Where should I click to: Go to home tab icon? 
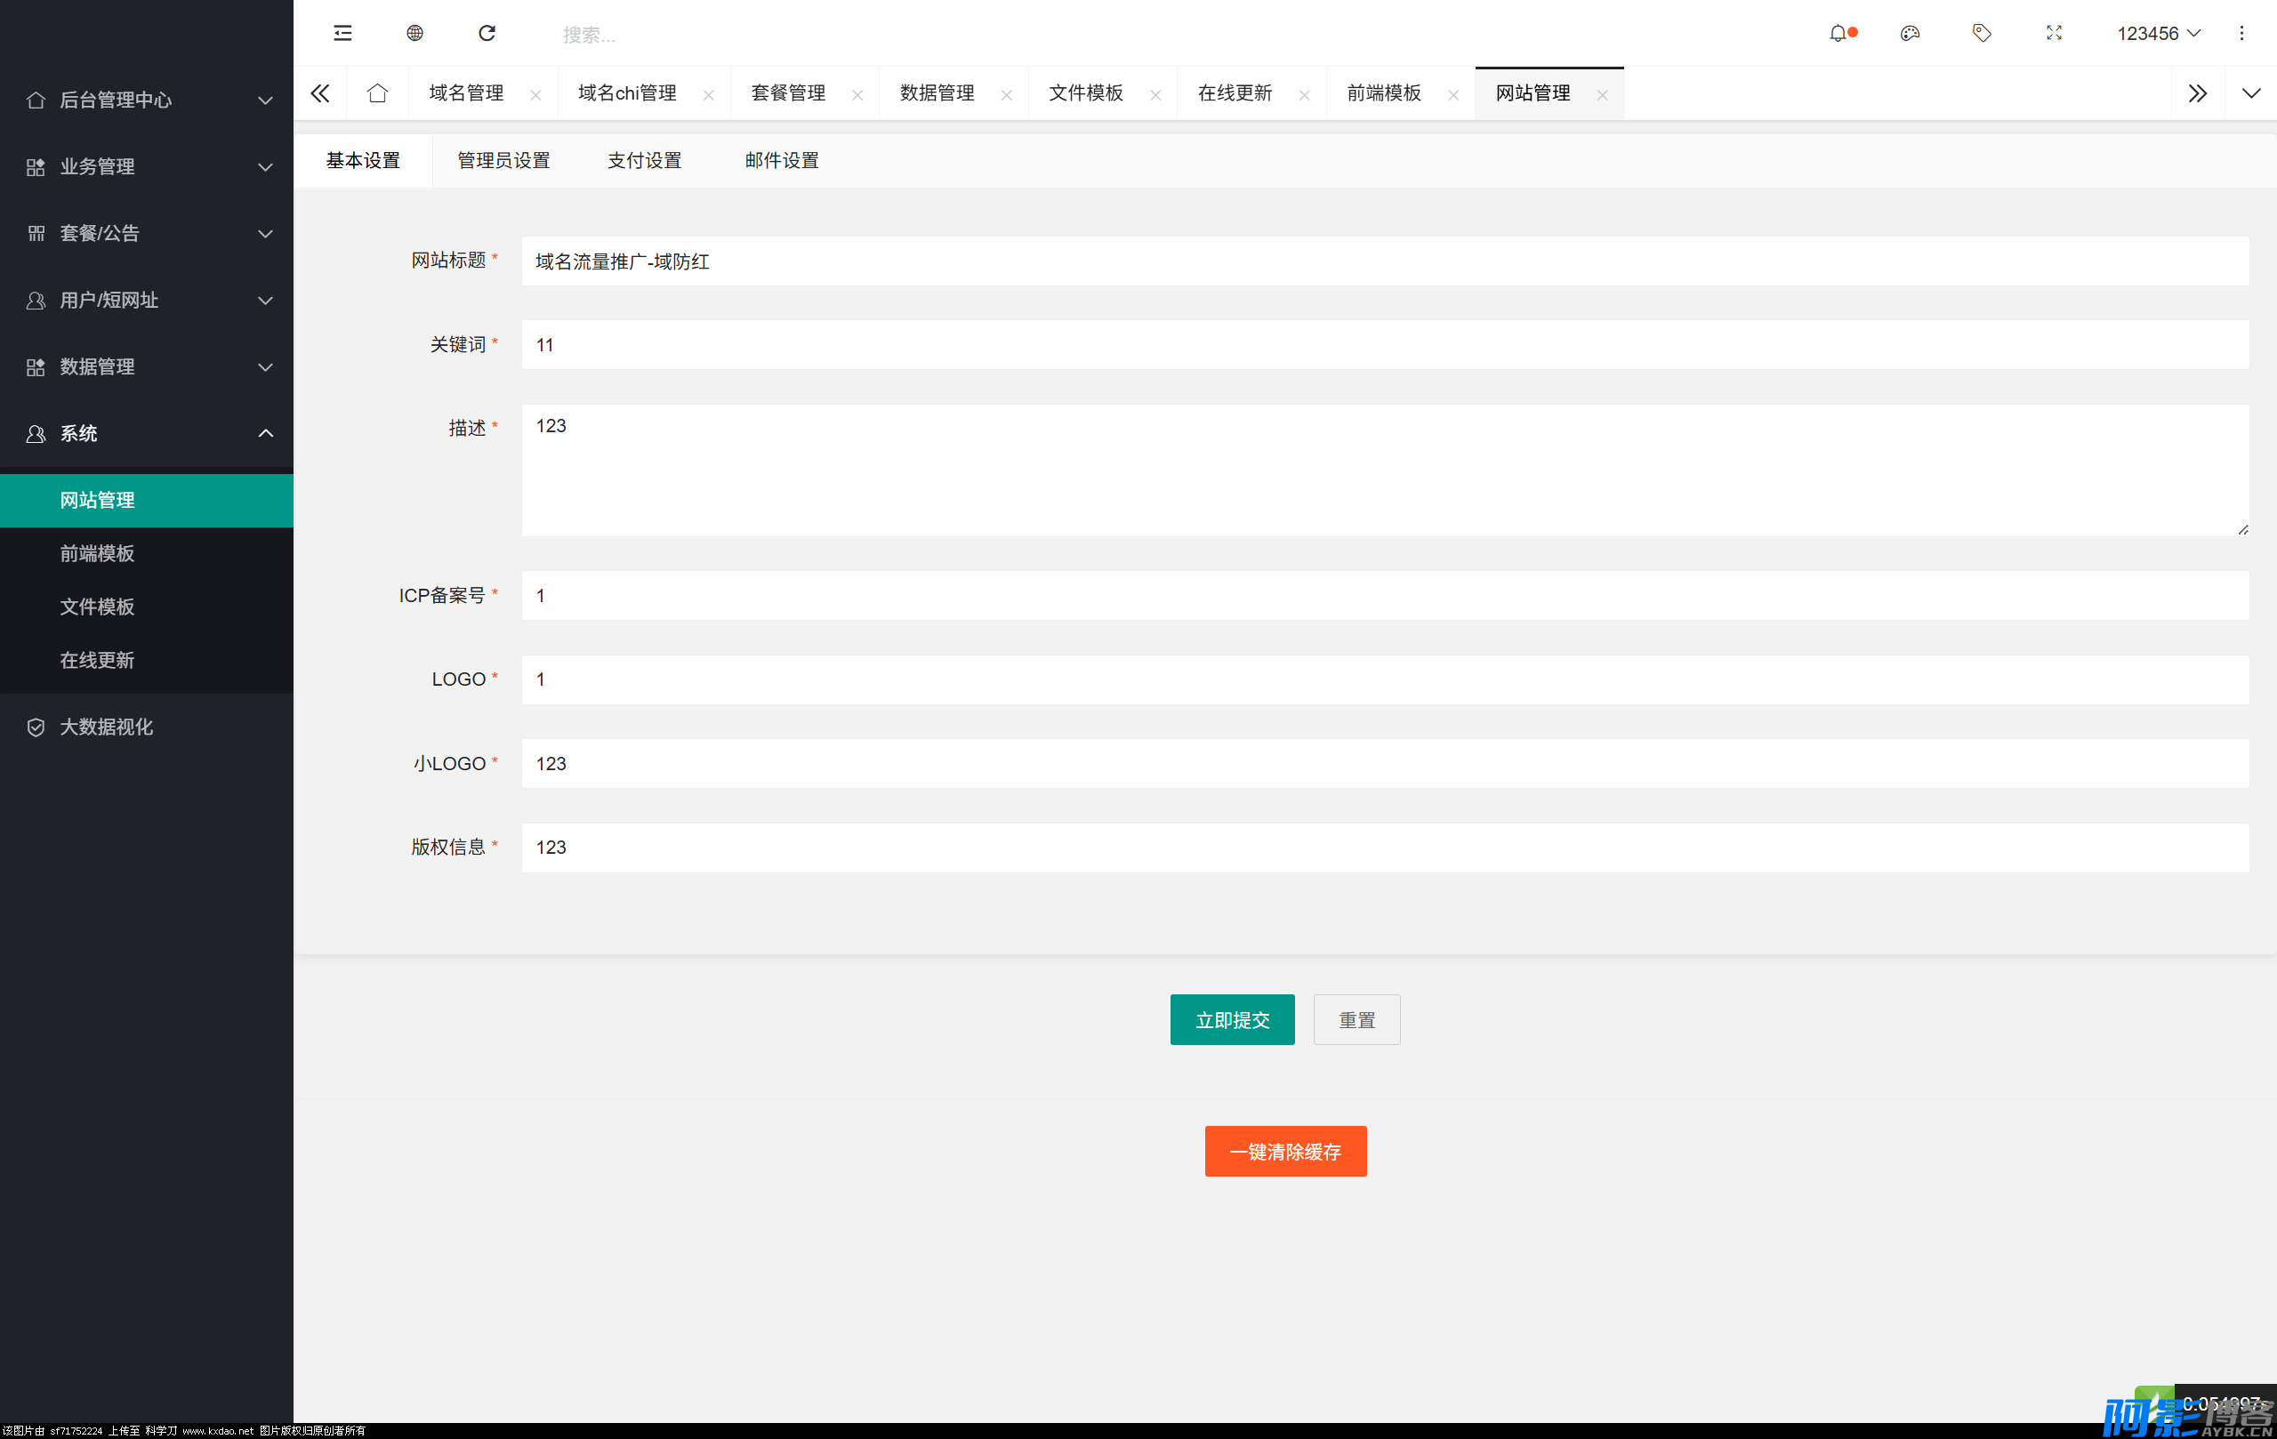click(377, 92)
